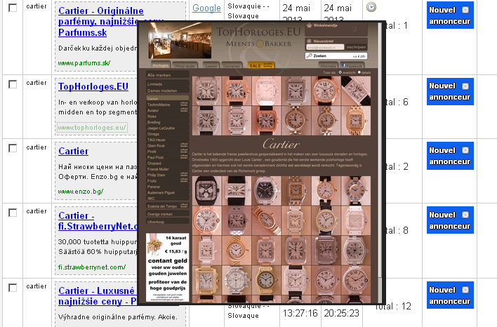
Task: Click the clock icon in the first row
Action: tap(371, 7)
